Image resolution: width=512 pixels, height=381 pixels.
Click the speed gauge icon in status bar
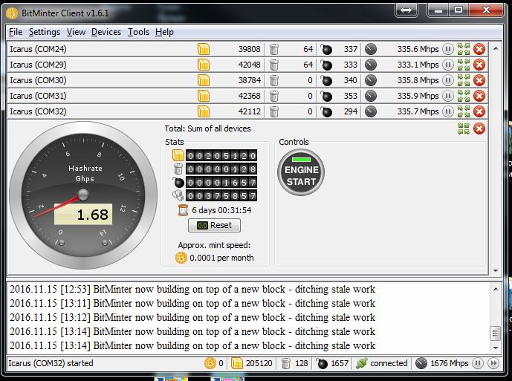421,363
